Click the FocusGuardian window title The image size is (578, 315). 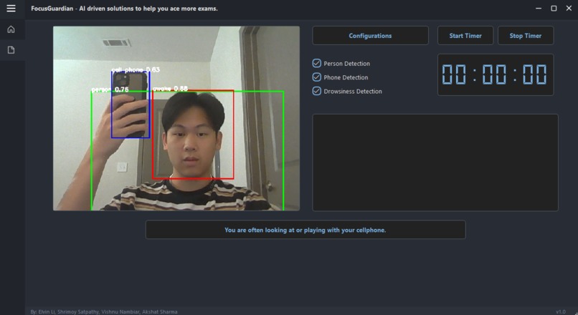pyautogui.click(x=124, y=9)
